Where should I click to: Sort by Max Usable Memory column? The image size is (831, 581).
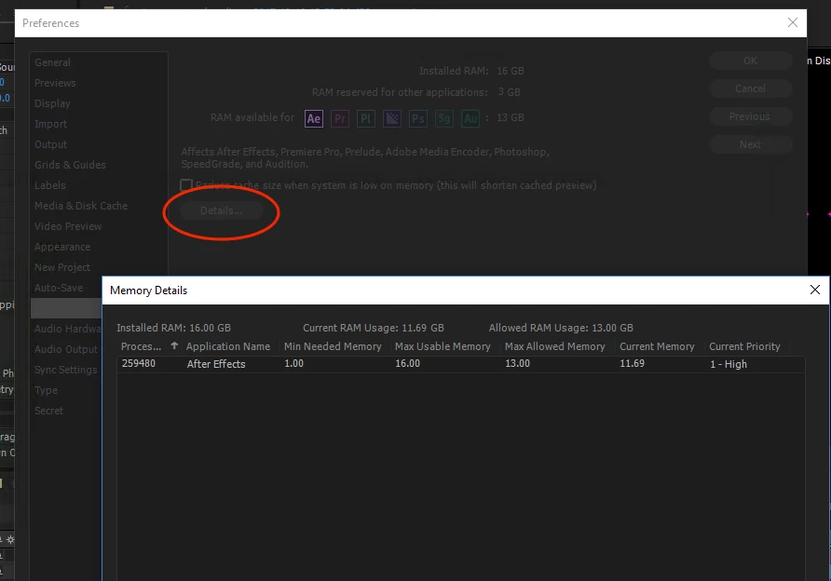pyautogui.click(x=443, y=346)
